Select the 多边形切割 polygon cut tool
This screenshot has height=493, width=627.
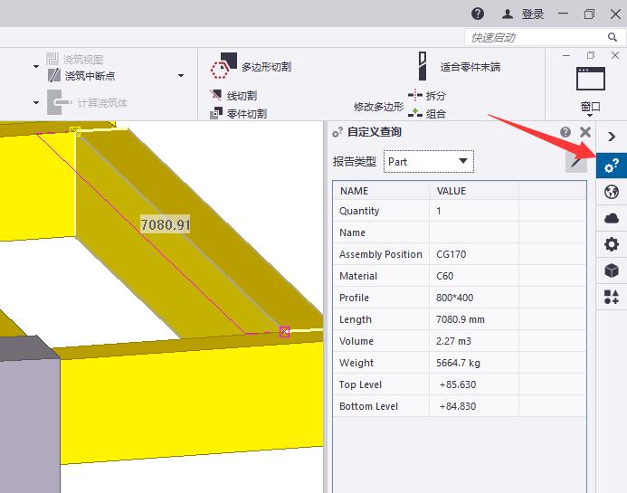tap(251, 66)
